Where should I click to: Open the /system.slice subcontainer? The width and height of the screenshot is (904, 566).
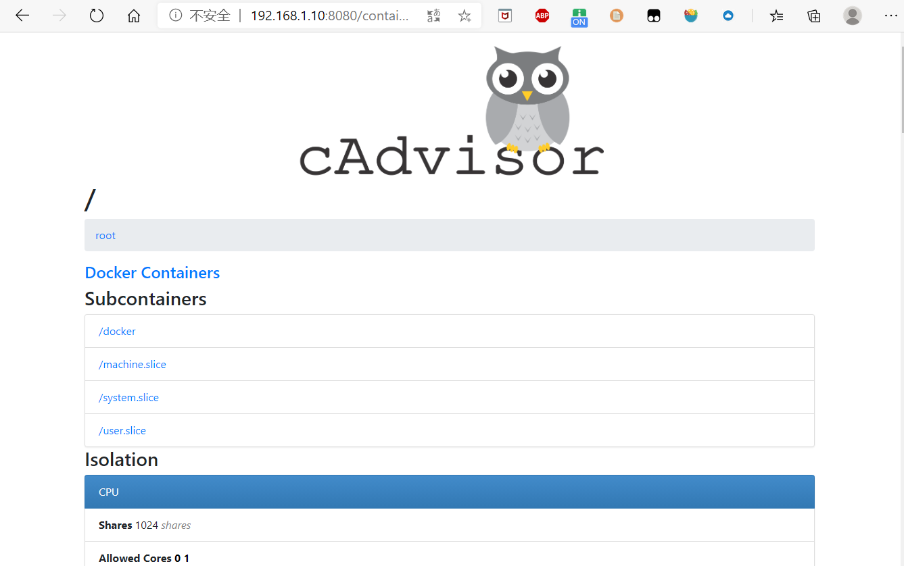pos(128,398)
